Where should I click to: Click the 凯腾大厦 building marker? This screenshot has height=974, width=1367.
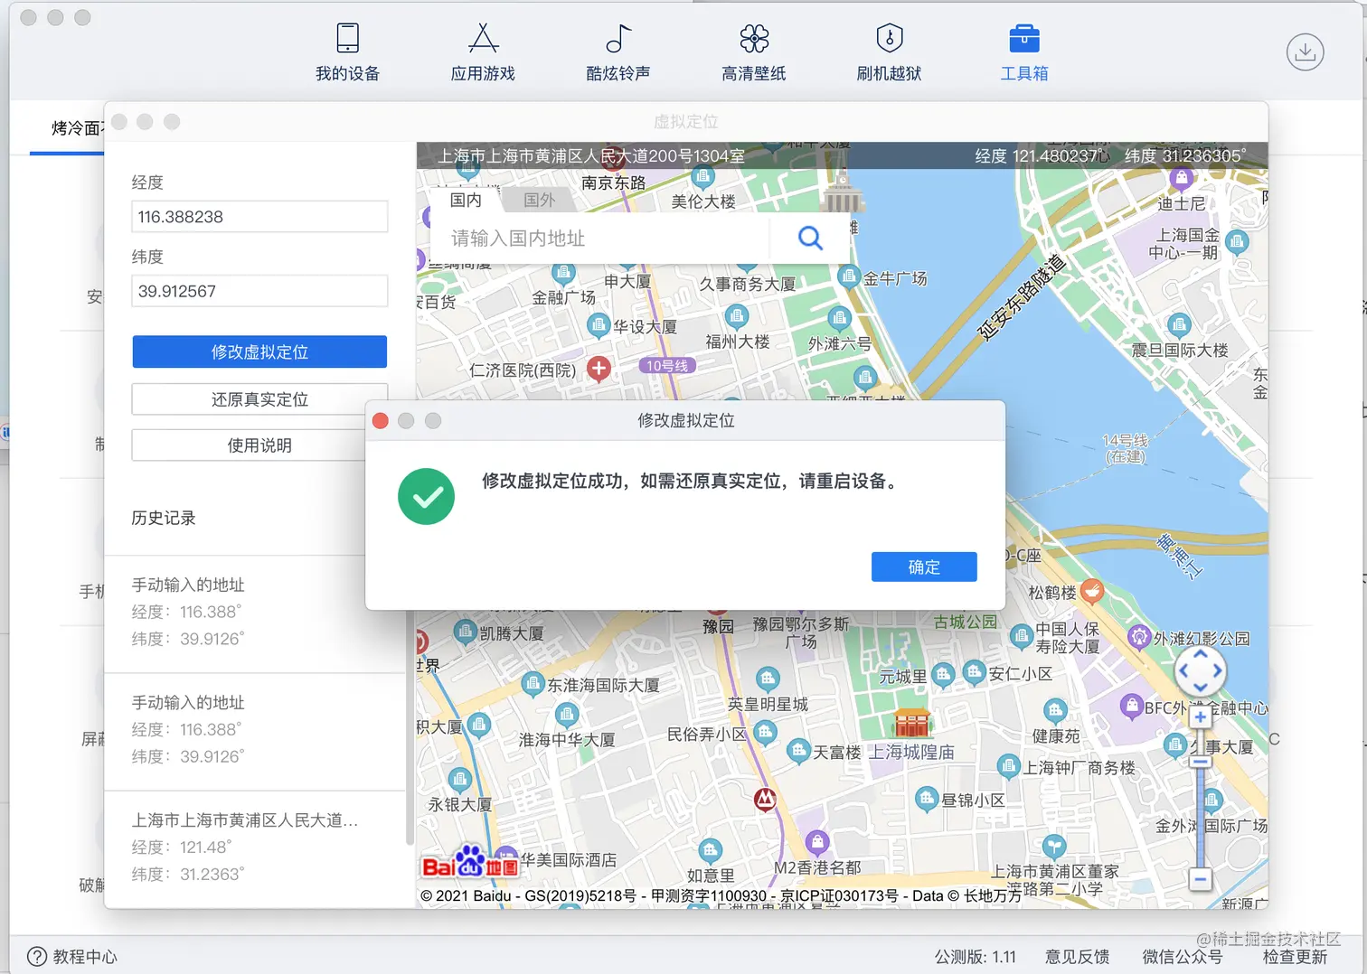coord(465,631)
